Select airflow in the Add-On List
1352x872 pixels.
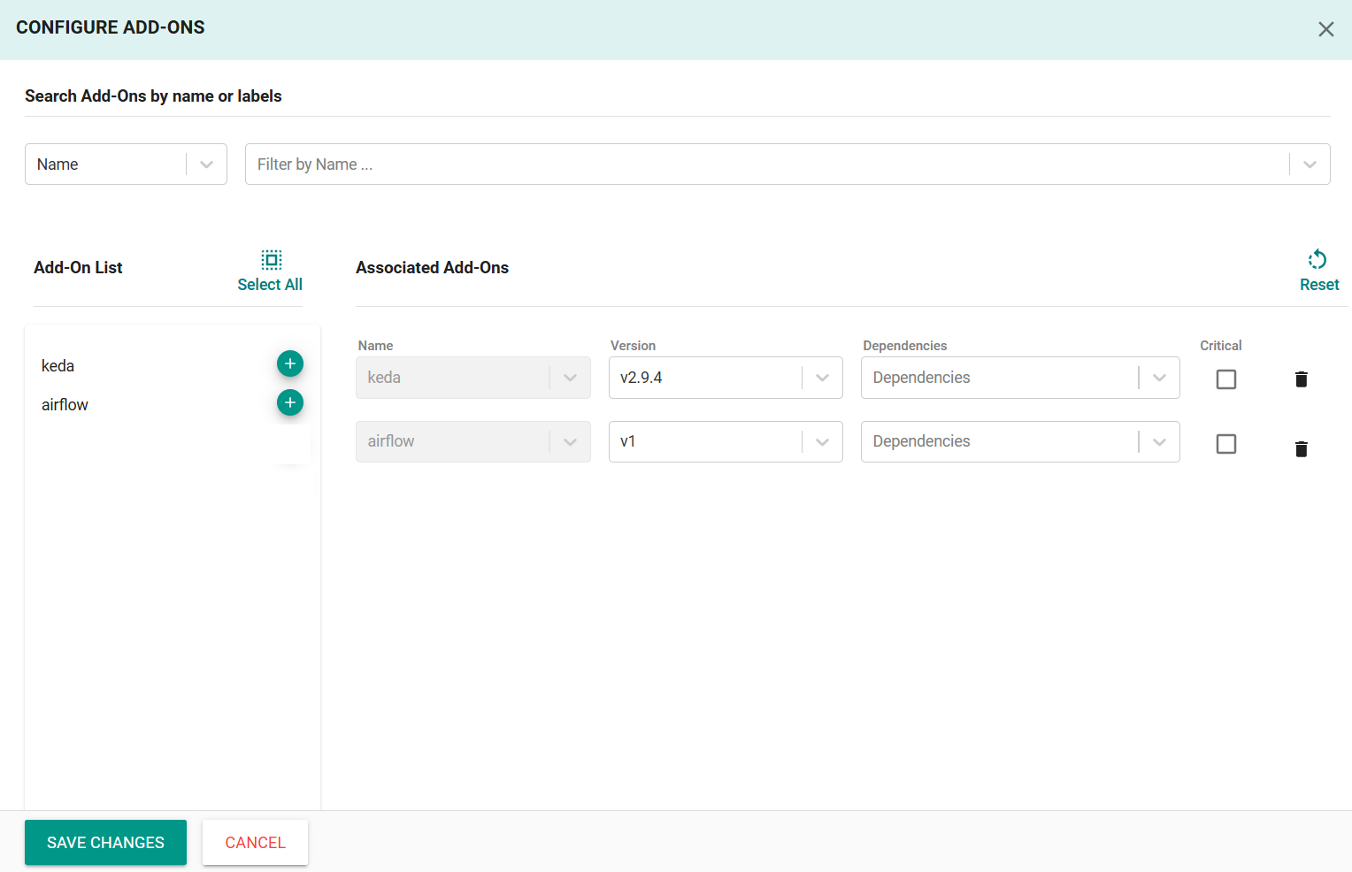[65, 405]
